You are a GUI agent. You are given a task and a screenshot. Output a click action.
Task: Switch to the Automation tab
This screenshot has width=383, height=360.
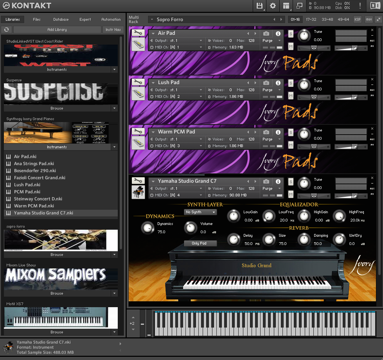pyautogui.click(x=111, y=19)
